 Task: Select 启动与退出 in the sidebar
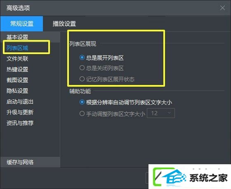pos(20,102)
